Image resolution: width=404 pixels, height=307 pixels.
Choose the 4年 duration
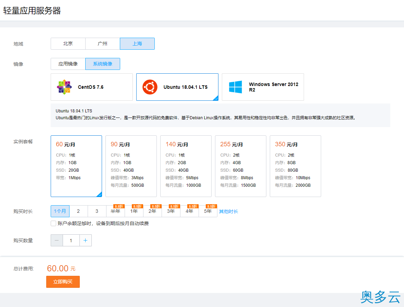(189, 211)
